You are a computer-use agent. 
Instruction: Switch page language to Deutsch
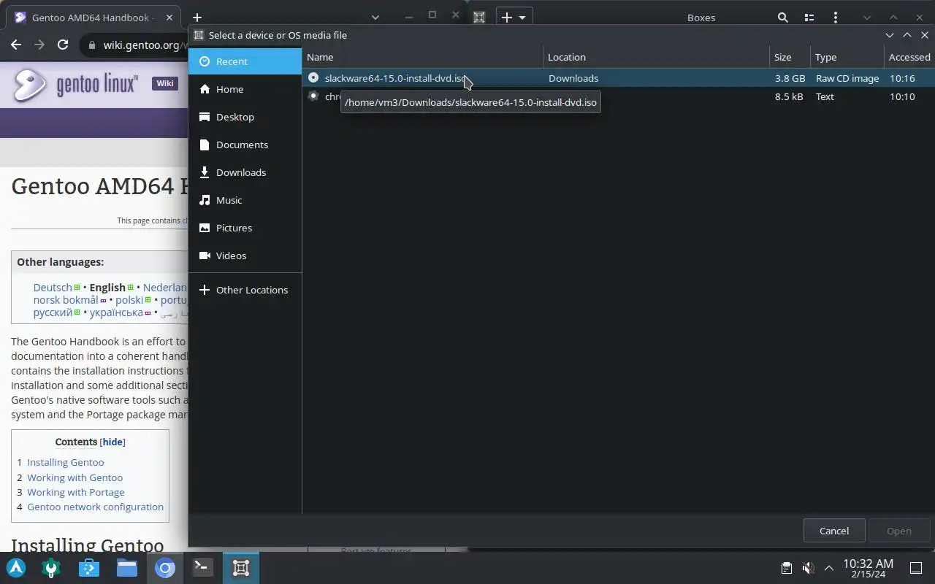pyautogui.click(x=53, y=288)
